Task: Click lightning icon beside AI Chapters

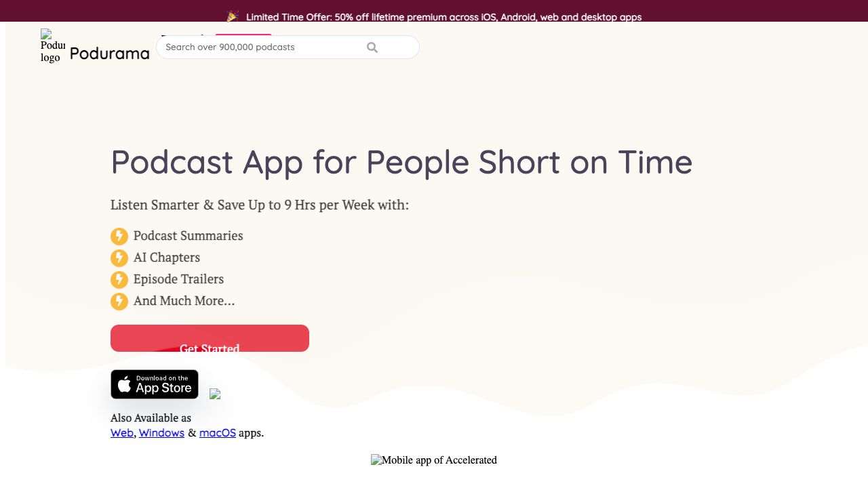Action: [x=119, y=258]
